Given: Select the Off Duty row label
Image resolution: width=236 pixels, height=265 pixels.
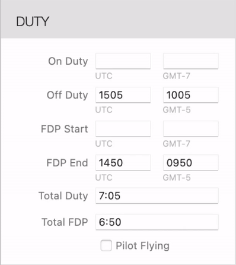Looking at the screenshot, I should pyautogui.click(x=67, y=95).
